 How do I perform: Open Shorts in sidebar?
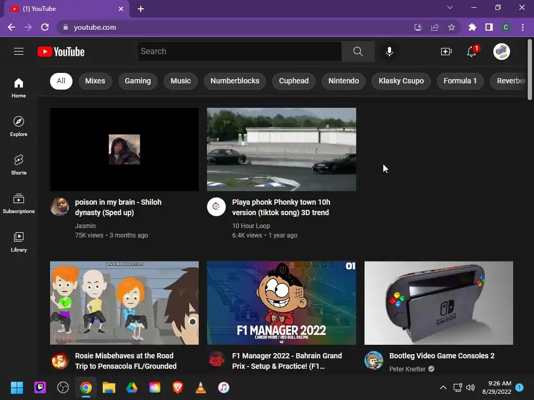[19, 165]
